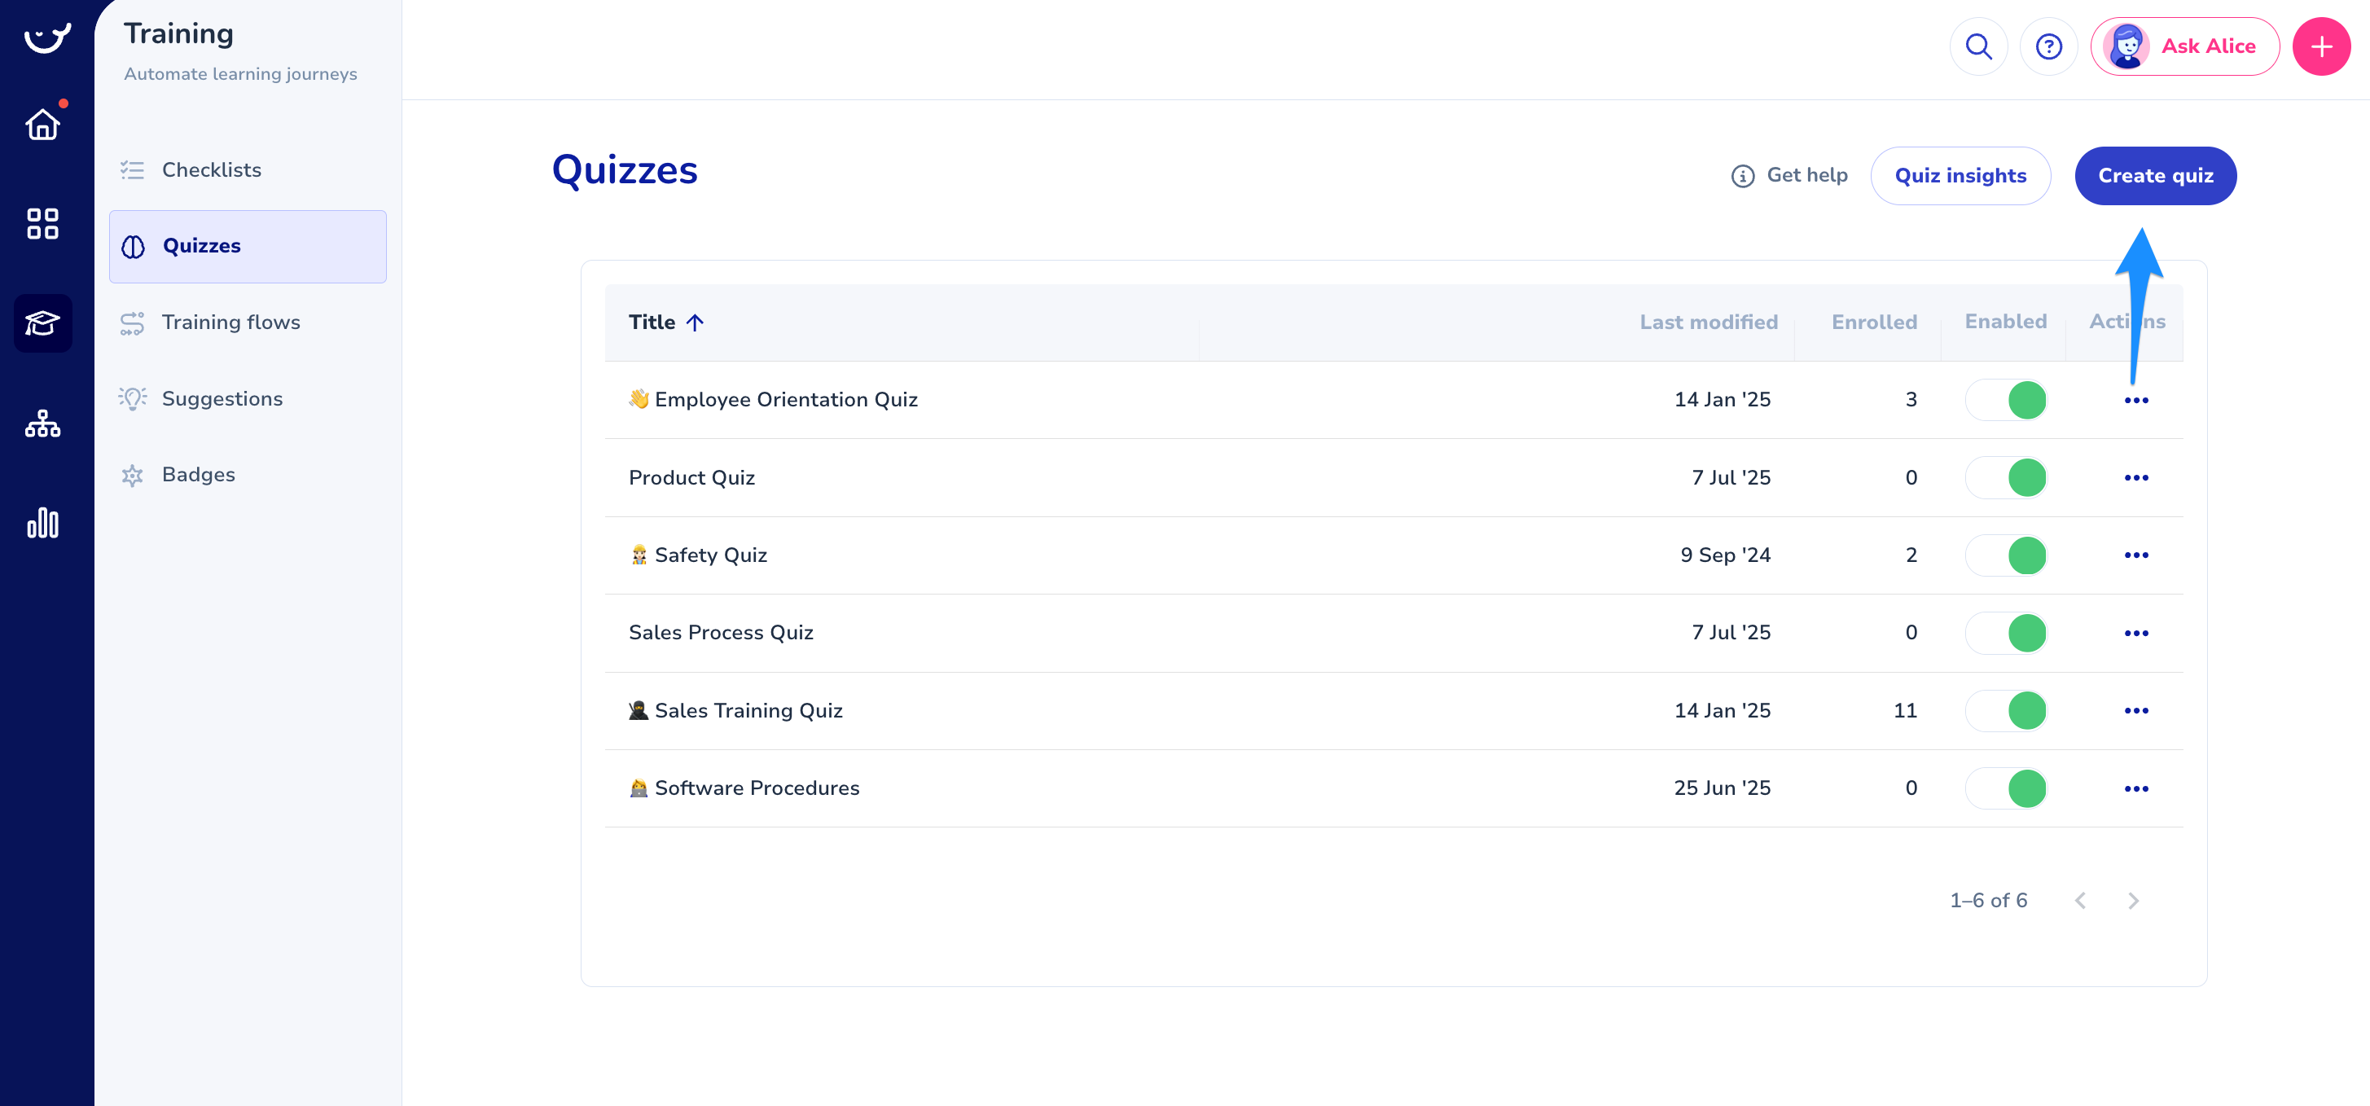Toggle off the Safety Quiz switch
The width and height of the screenshot is (2370, 1106).
(x=2006, y=555)
